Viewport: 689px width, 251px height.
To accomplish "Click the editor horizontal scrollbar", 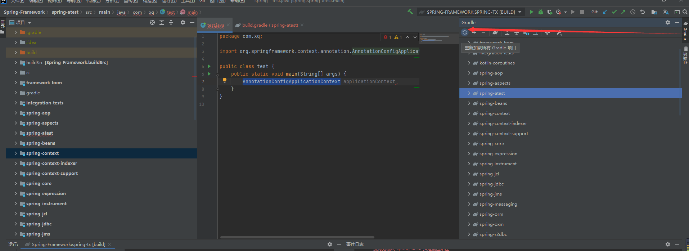I will [x=297, y=237].
